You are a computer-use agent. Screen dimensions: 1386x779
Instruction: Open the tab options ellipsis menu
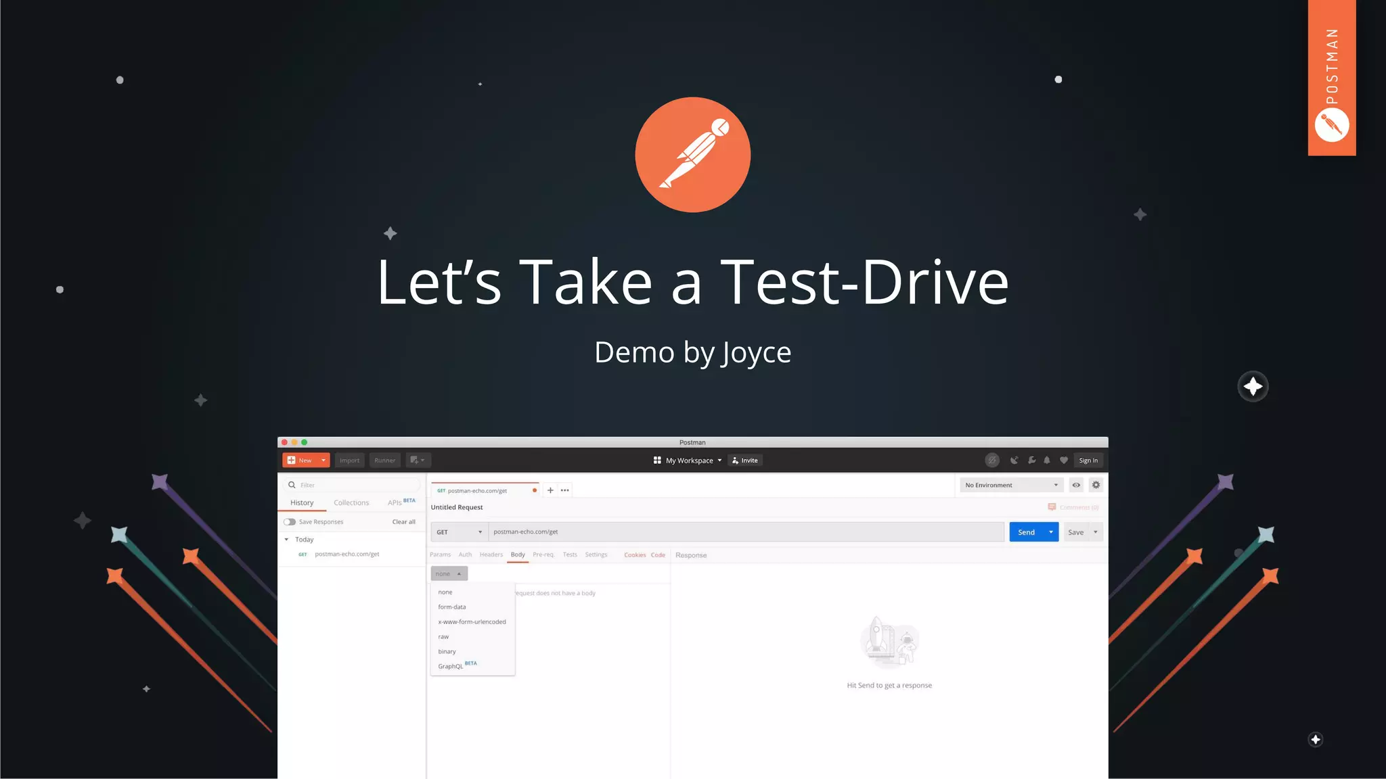tap(565, 490)
